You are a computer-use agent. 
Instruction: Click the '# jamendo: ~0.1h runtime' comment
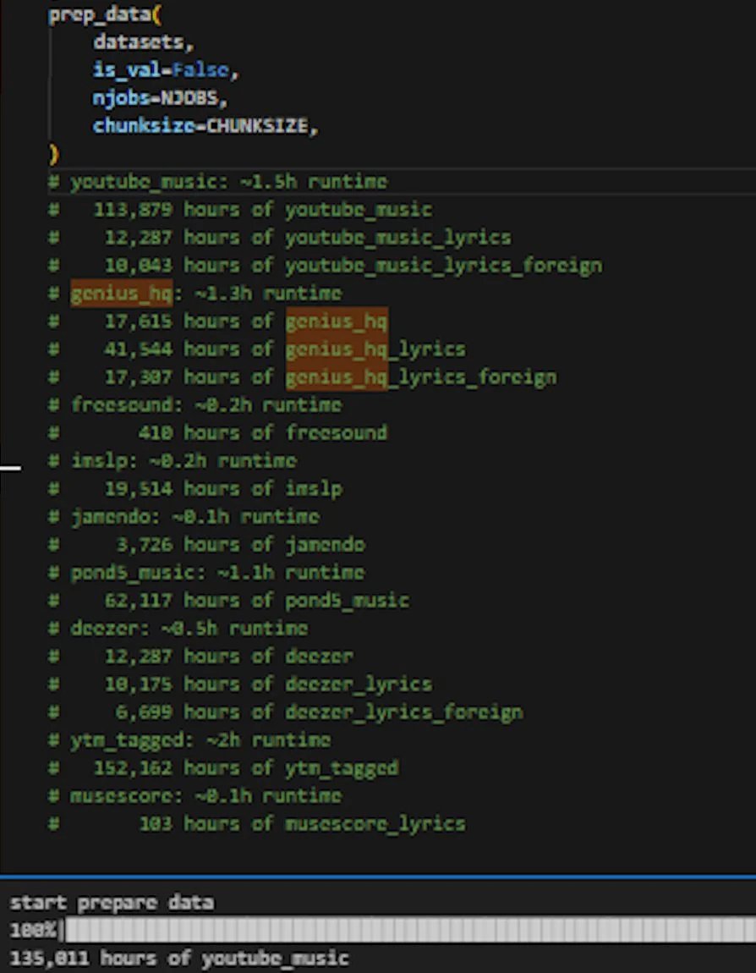[184, 517]
